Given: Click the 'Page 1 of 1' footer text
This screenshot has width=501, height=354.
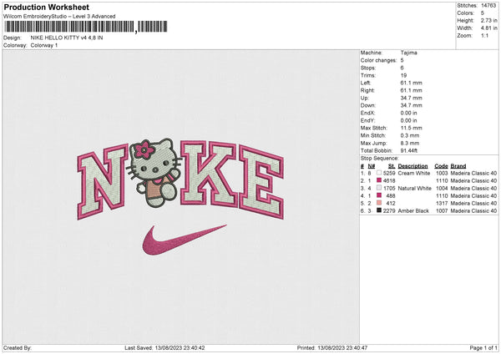Looking at the screenshot, I should [483, 347].
